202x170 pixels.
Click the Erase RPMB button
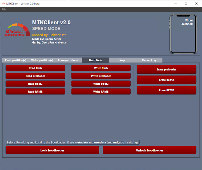(167, 90)
